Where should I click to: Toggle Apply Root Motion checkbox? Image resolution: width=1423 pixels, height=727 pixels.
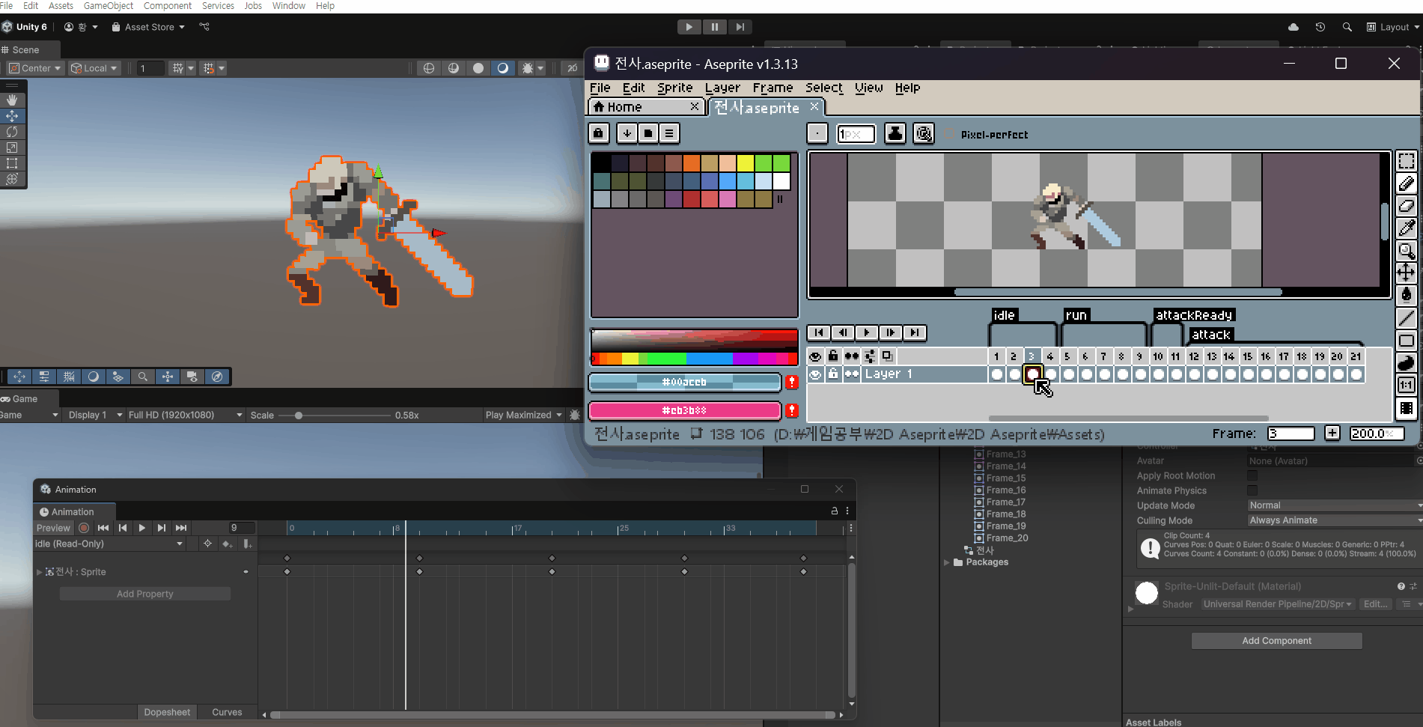click(x=1252, y=475)
